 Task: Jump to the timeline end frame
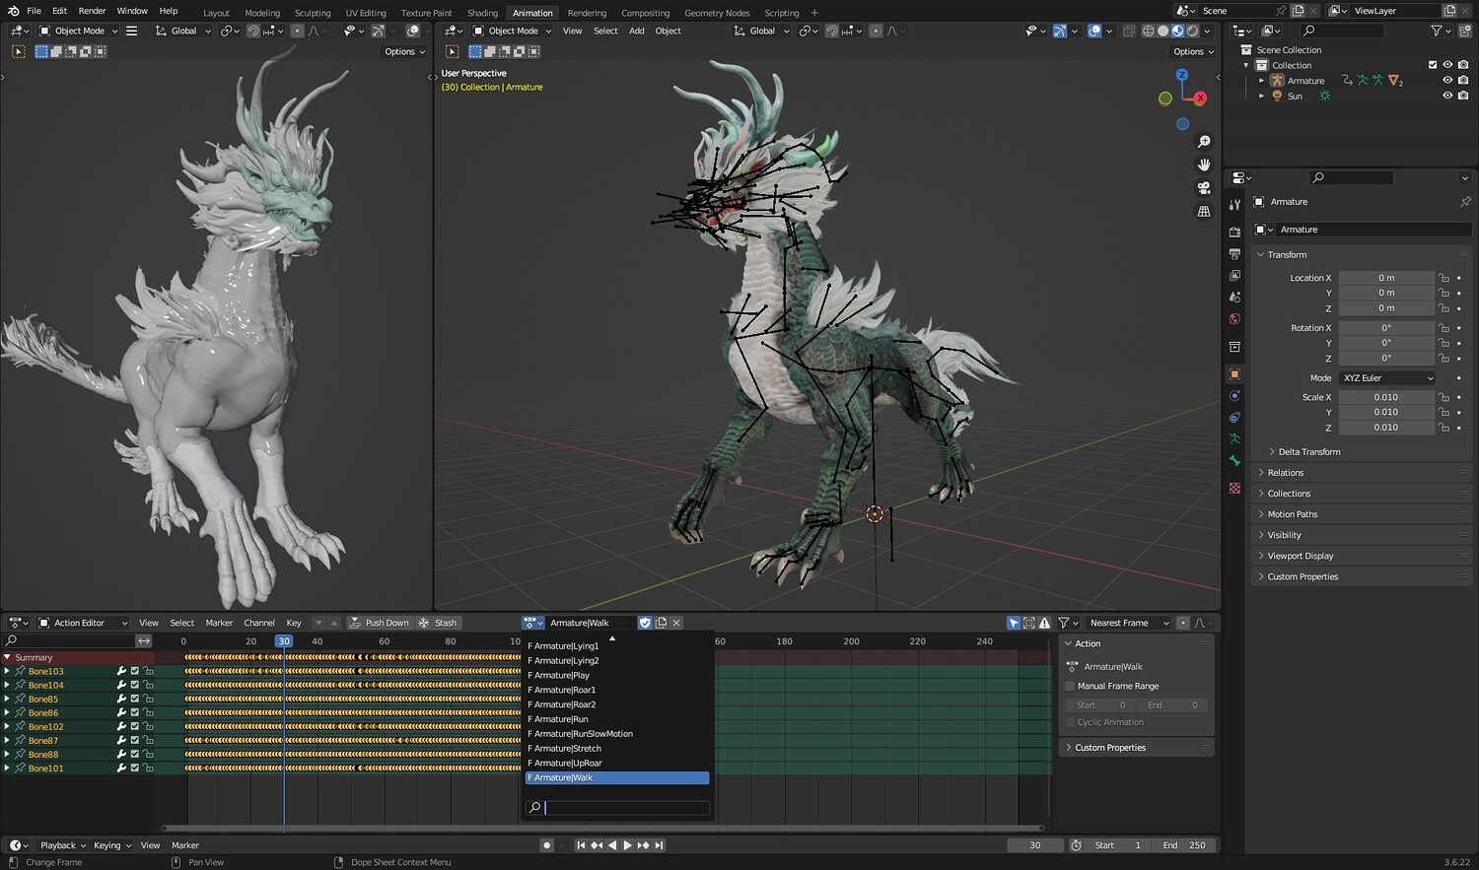coord(660,845)
